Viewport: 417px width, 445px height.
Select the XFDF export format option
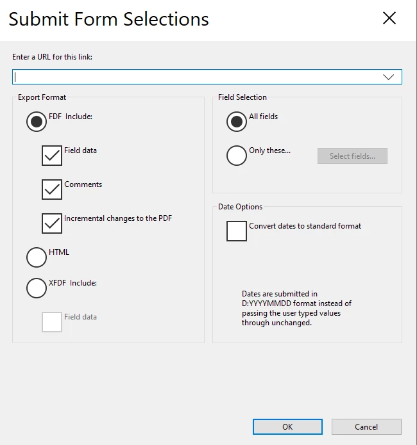tap(37, 287)
